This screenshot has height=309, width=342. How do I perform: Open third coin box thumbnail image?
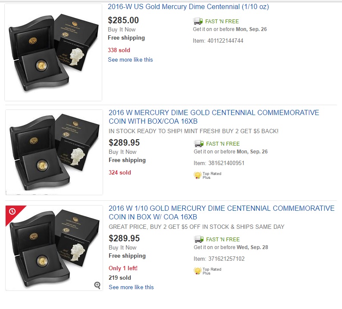54,248
